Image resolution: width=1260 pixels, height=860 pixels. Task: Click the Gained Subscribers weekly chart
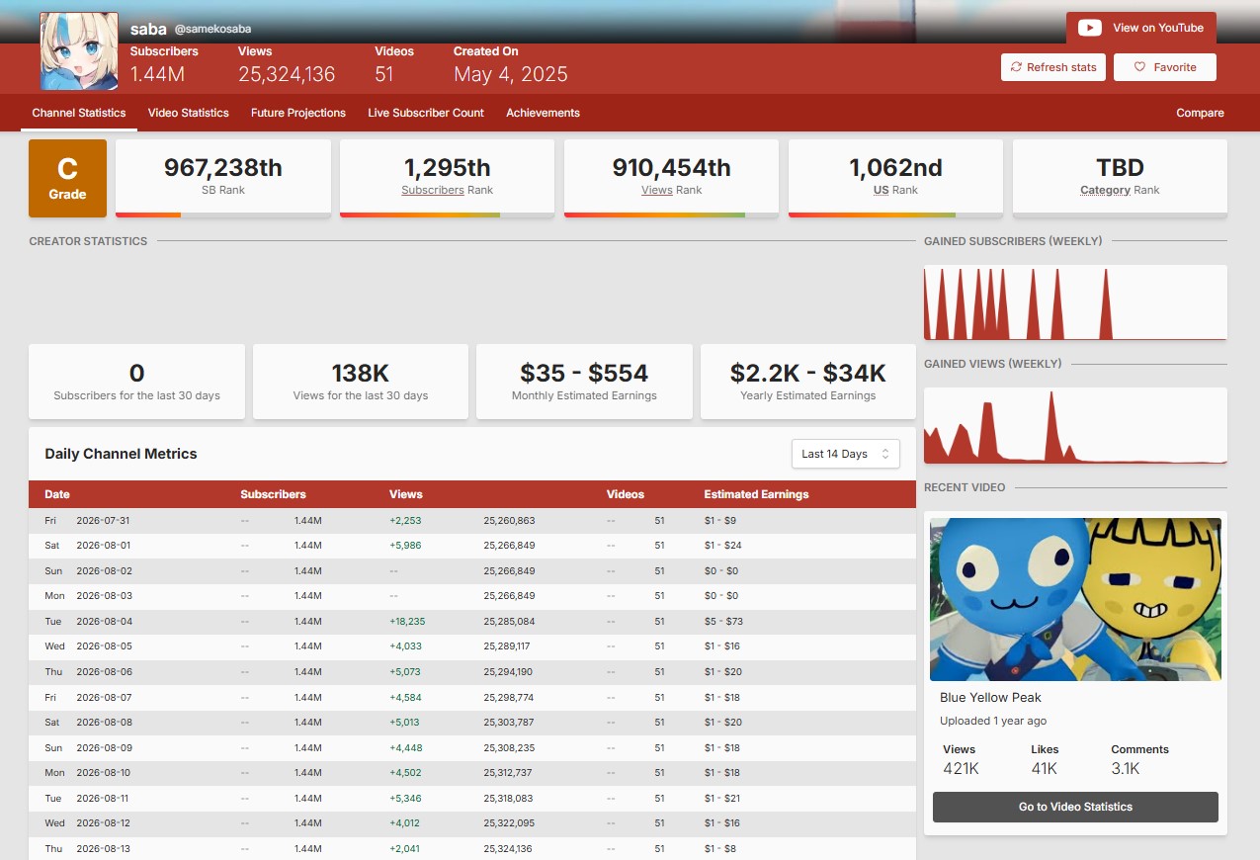coord(1075,302)
